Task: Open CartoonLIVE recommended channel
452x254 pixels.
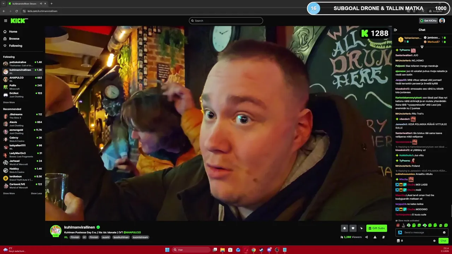Action: coord(23,186)
